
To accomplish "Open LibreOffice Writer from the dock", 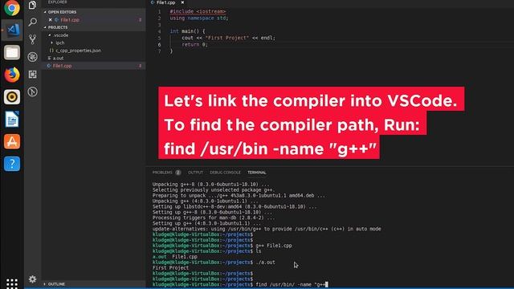I will [x=12, y=120].
